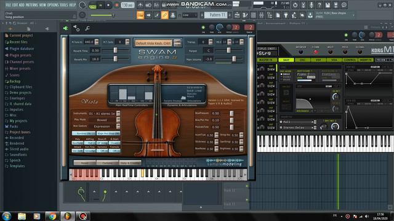Move the Reverb Mix slider
This screenshot has height=221, width=394.
pyautogui.click(x=115, y=59)
